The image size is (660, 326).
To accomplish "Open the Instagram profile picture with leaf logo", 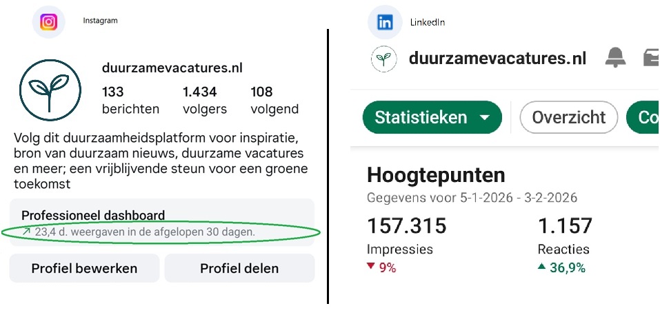I will click(x=50, y=90).
